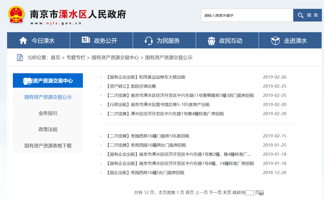Jump to 末页 in pagination
324x201 pixels.
pos(227,193)
